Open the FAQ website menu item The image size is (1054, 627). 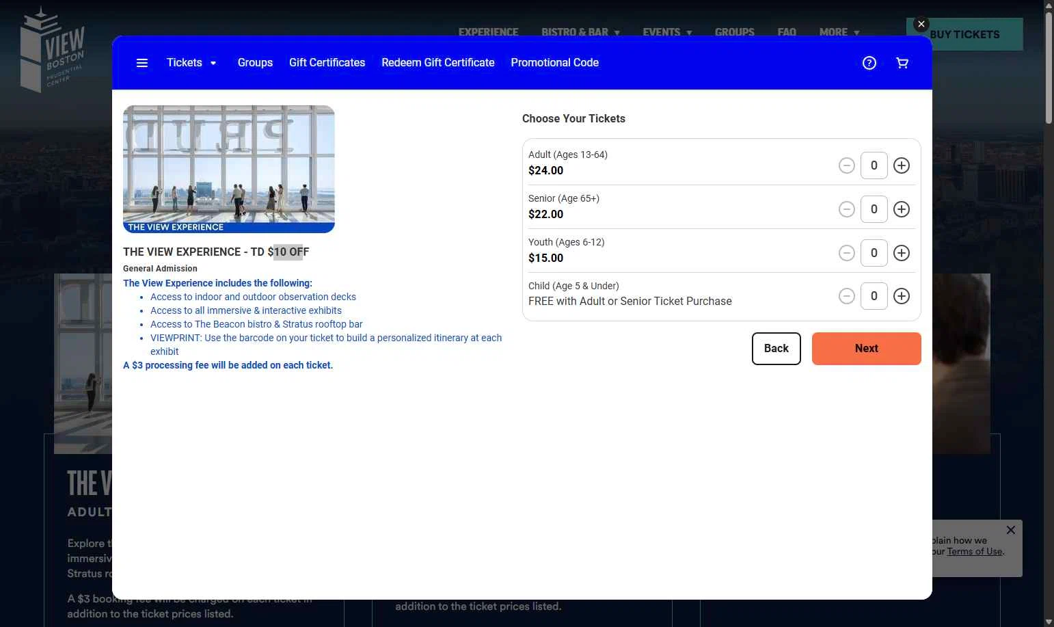(x=787, y=32)
